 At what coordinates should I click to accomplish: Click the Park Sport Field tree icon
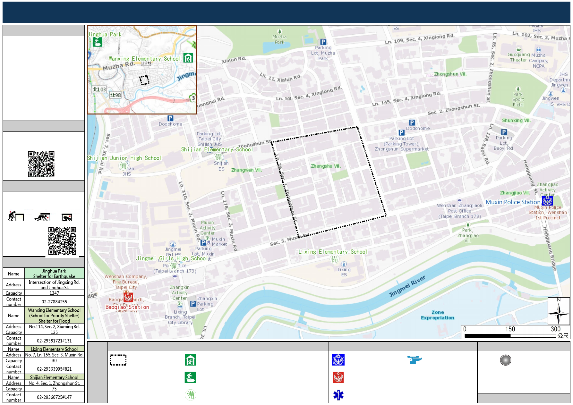tap(517, 89)
